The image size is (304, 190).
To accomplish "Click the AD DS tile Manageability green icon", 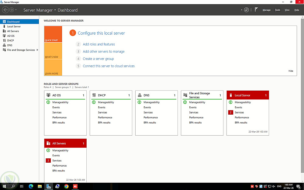I will [x=48, y=102].
